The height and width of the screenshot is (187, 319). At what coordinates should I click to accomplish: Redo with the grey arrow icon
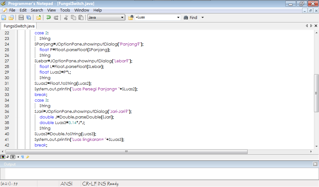[x=56, y=17]
